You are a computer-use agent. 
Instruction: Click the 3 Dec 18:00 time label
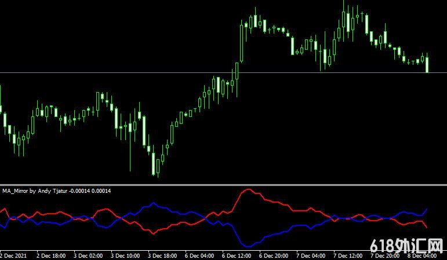(162, 256)
